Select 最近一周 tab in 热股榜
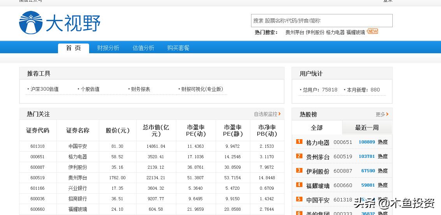 click(x=367, y=128)
